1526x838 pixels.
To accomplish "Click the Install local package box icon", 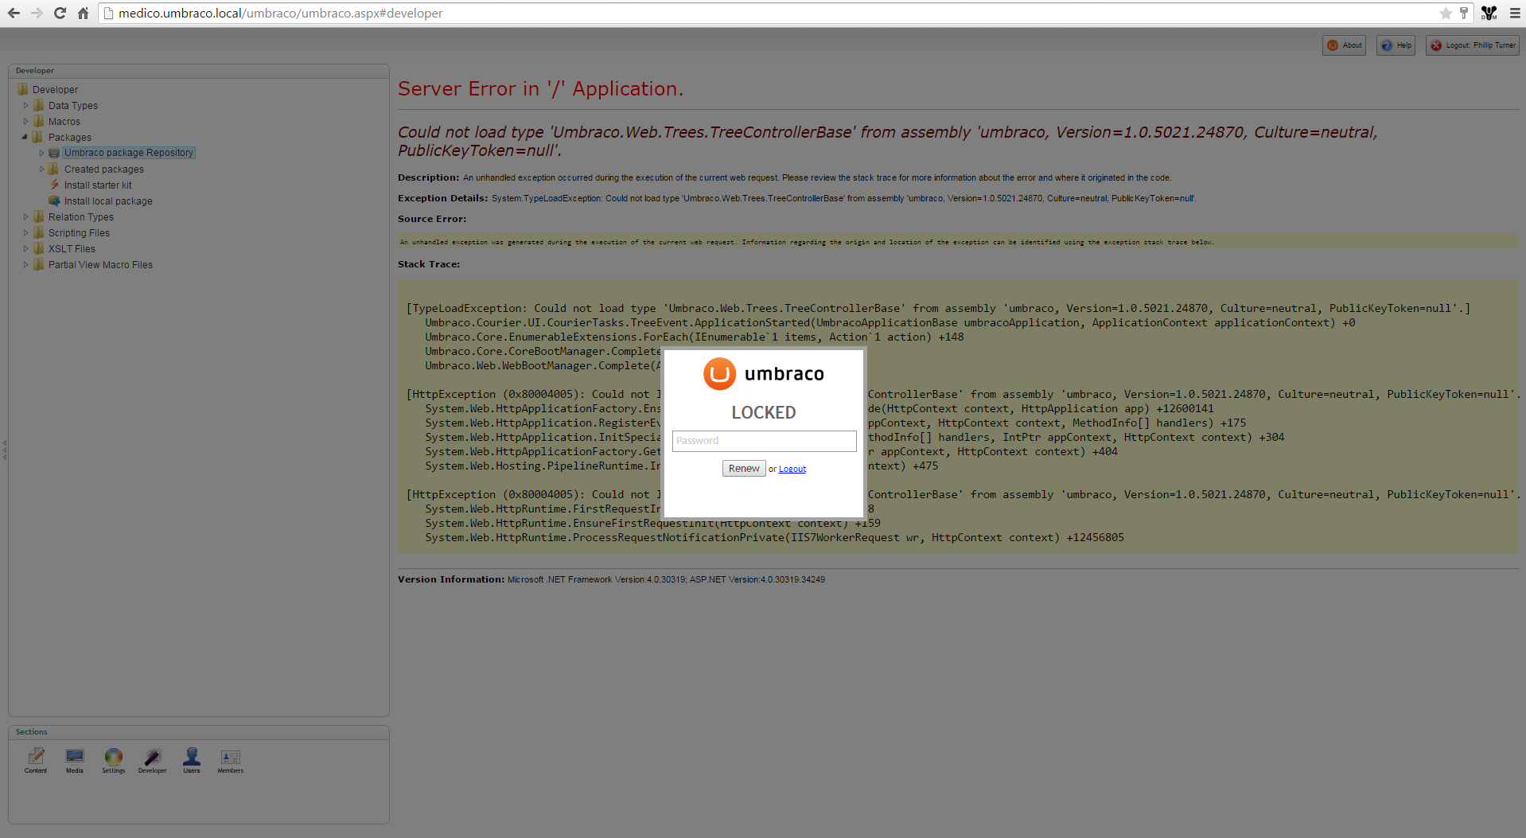I will click(54, 201).
